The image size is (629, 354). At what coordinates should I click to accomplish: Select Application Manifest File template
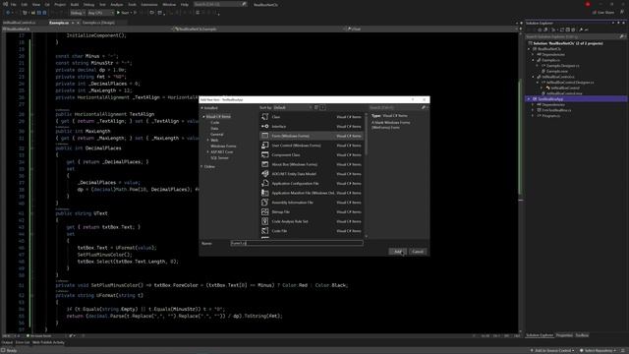click(x=312, y=193)
